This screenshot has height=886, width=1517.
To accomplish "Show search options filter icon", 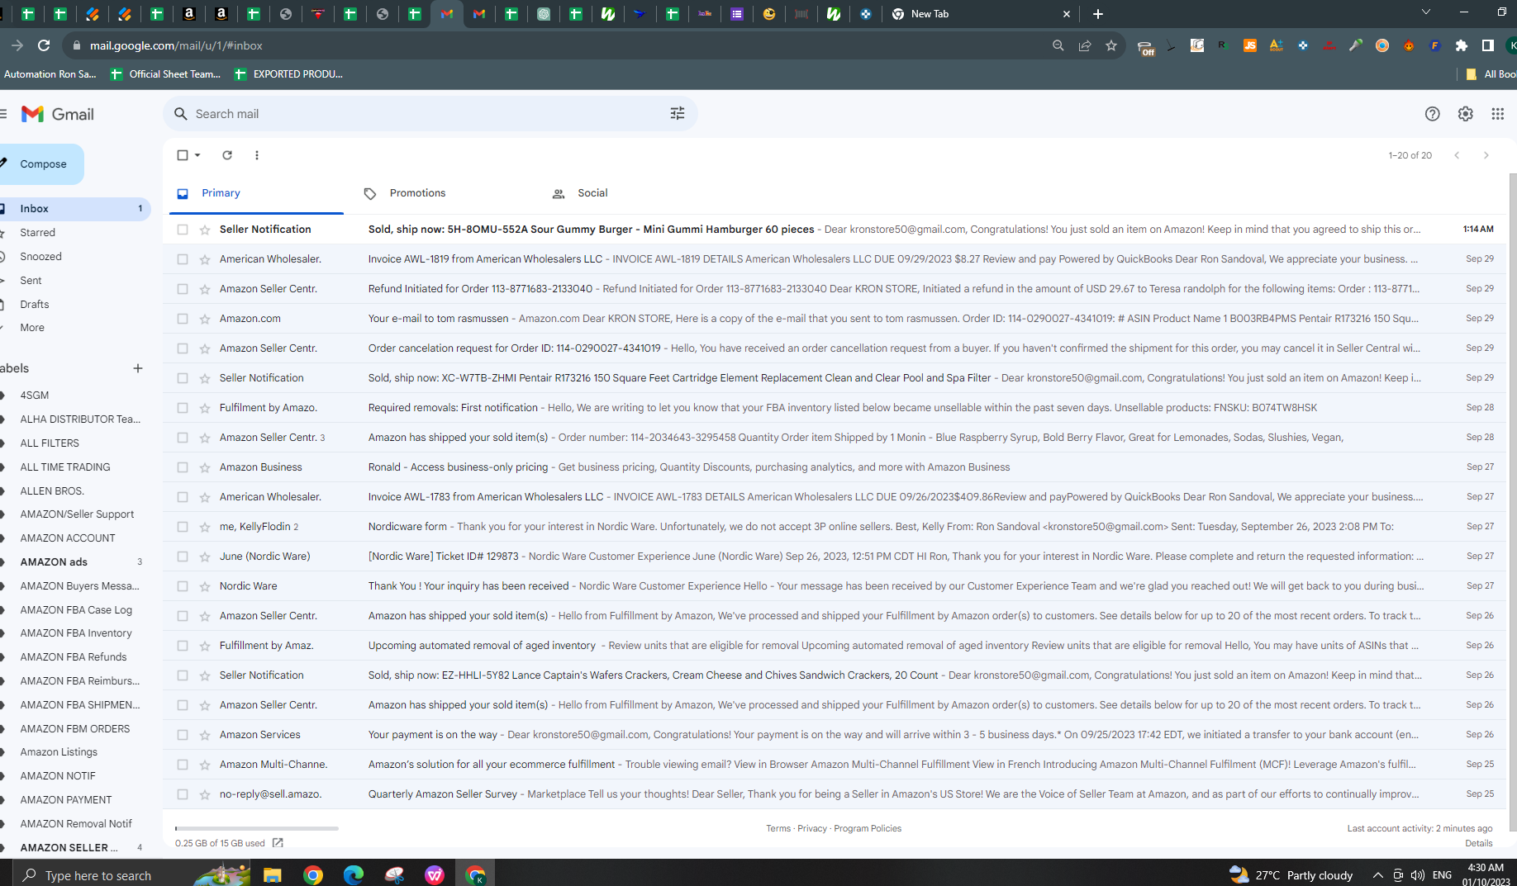I will point(678,114).
